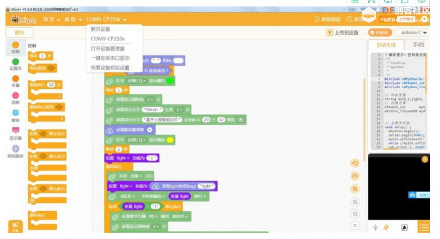The image size is (440, 239).
Task: Open the 高电平 level dropdown on digital pin block
Action: click(x=180, y=217)
